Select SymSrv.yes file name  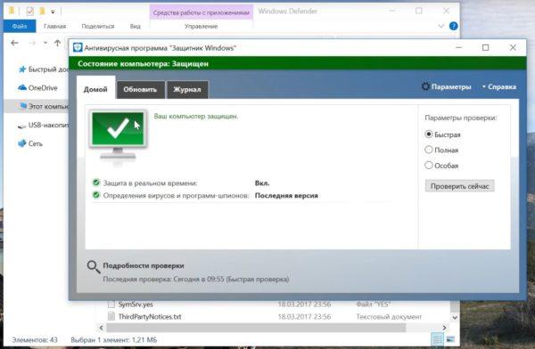tap(136, 304)
